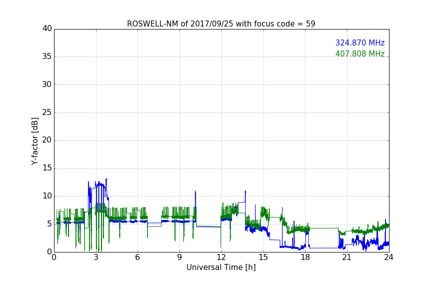Click the y-axis tick label "40"
This screenshot has height=288, width=432.
(x=47, y=28)
